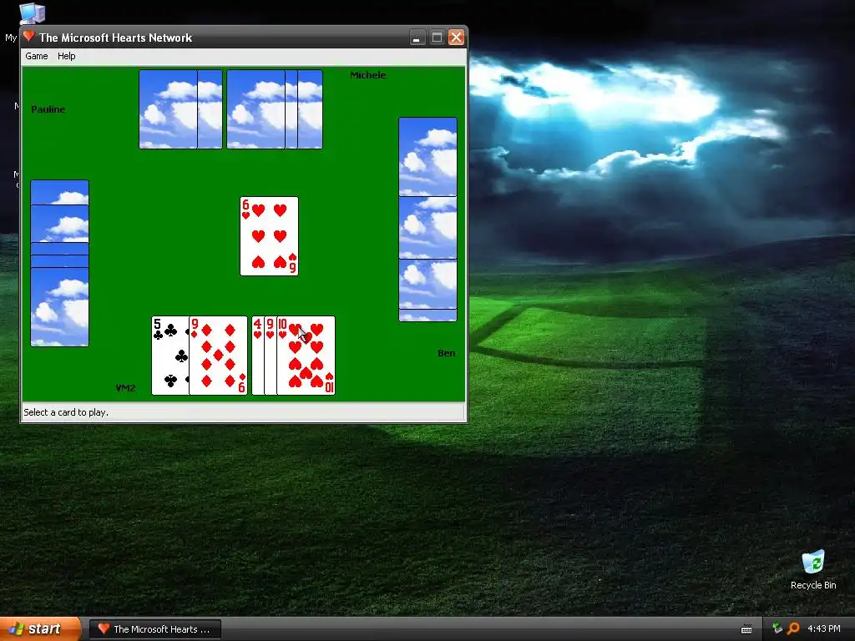The height and width of the screenshot is (641, 855).
Task: Open the Help menu
Action: tap(67, 56)
